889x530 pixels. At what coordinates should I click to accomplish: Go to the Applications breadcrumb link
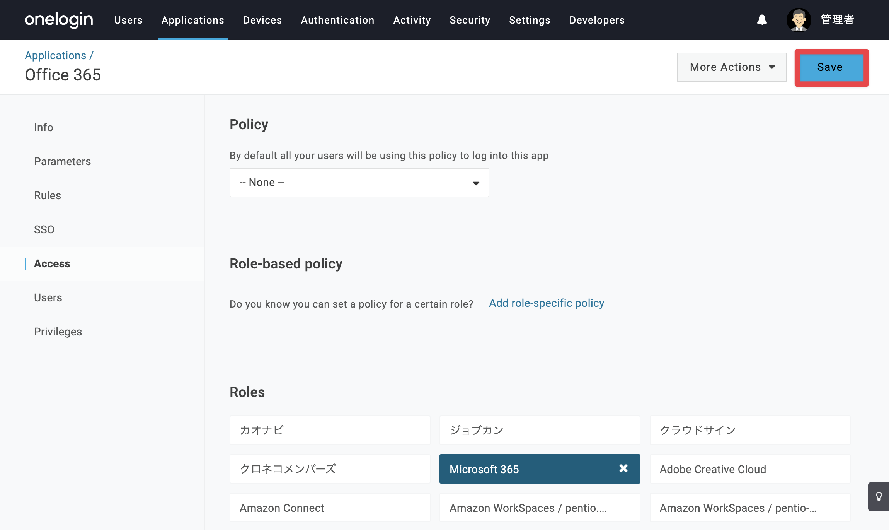click(x=56, y=55)
